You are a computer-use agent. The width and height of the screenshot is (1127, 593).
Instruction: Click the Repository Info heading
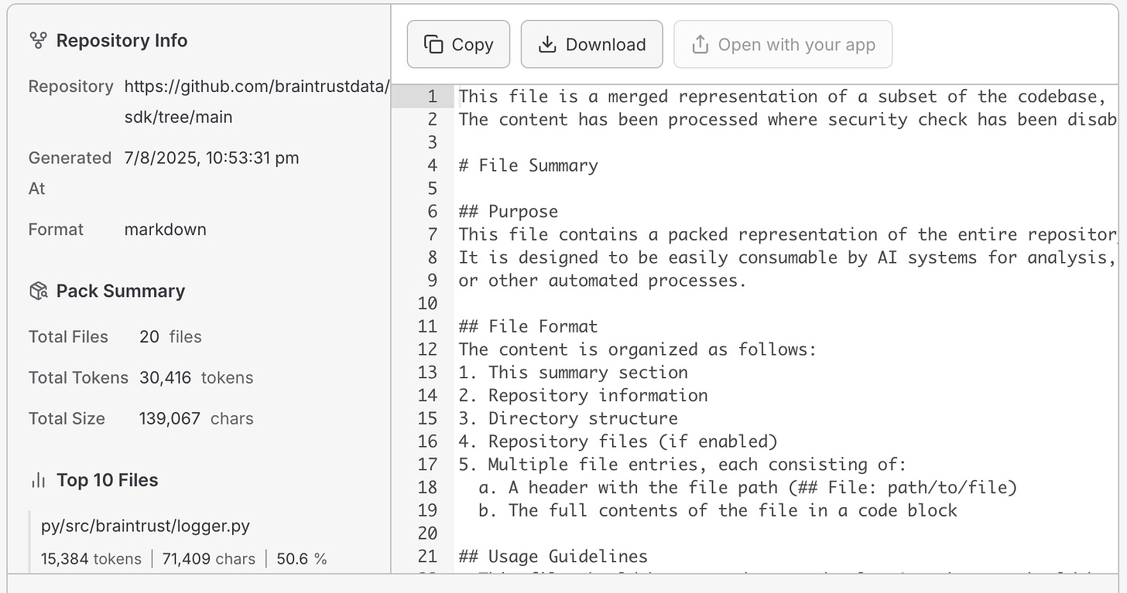click(x=122, y=40)
